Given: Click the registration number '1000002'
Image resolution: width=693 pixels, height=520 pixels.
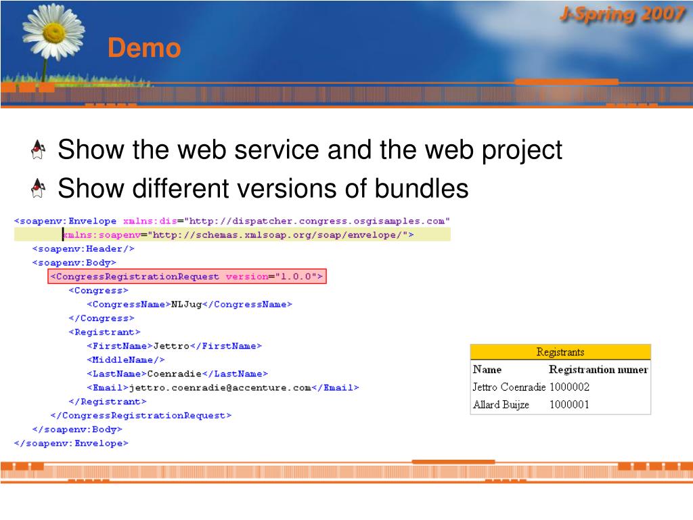Looking at the screenshot, I should point(569,387).
